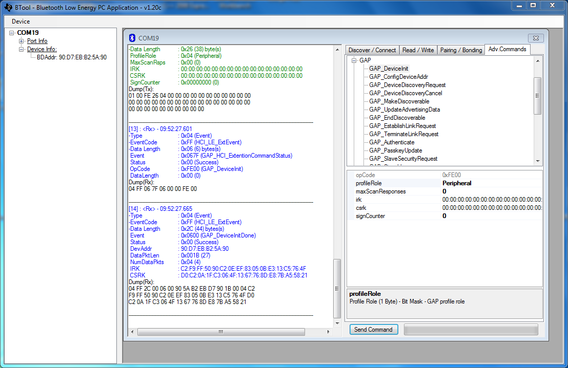568x368 pixels.
Task: Select GAP_DeviceDiscoveryRequest command
Action: tap(407, 85)
